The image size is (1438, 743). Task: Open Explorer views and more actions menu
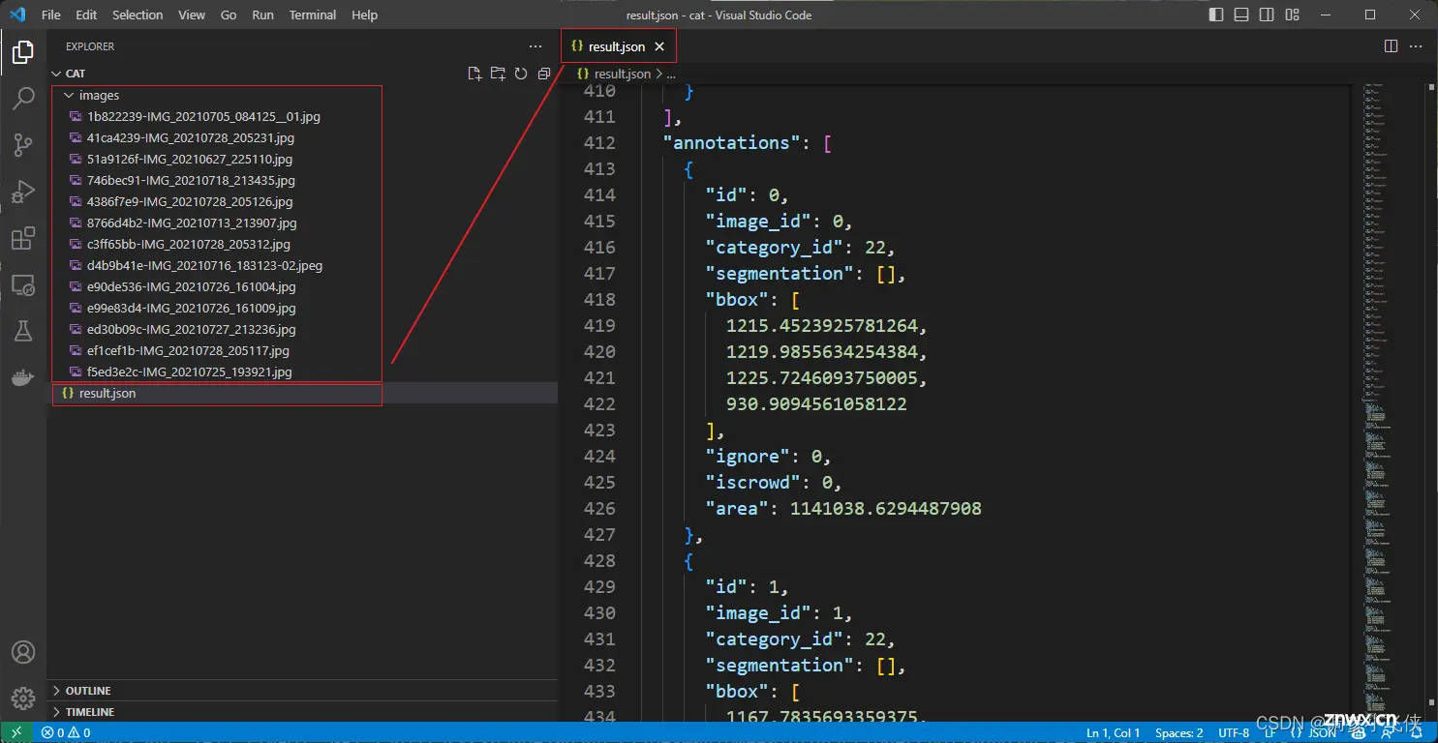tap(535, 46)
